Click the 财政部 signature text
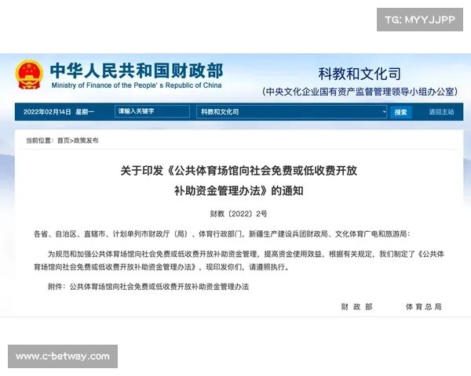 [356, 307]
